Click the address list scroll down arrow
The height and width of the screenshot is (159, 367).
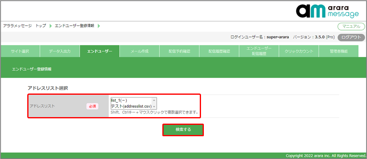(x=154, y=107)
